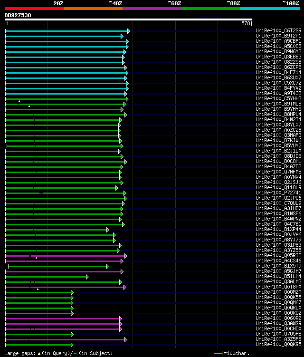
Task: Select the query name BB927538
Action: click(x=18, y=15)
